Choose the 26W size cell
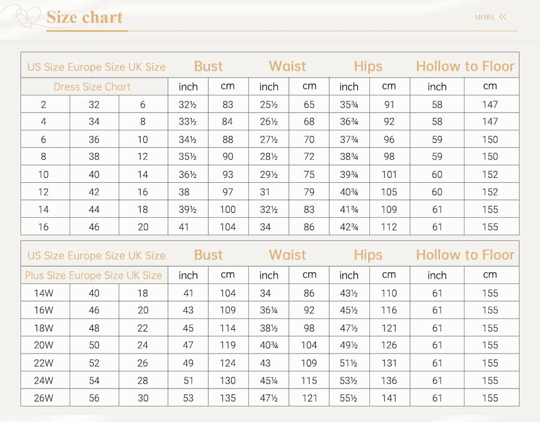This screenshot has width=540, height=422. pyautogui.click(x=44, y=398)
